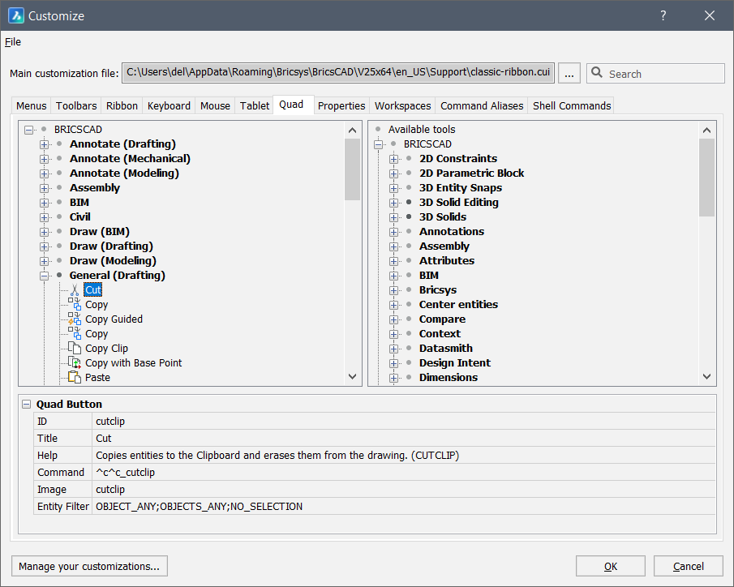734x587 pixels.
Task: Click the Manage your customizations button
Action: coord(89,566)
